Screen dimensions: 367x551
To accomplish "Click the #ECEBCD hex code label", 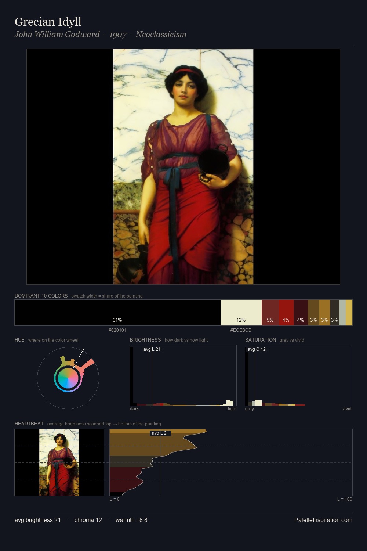I will pos(241,330).
